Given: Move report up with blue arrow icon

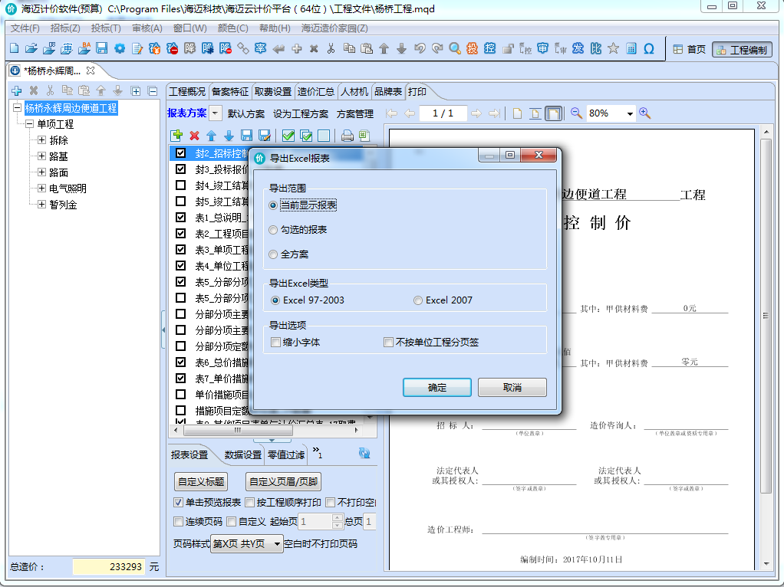Looking at the screenshot, I should (212, 136).
